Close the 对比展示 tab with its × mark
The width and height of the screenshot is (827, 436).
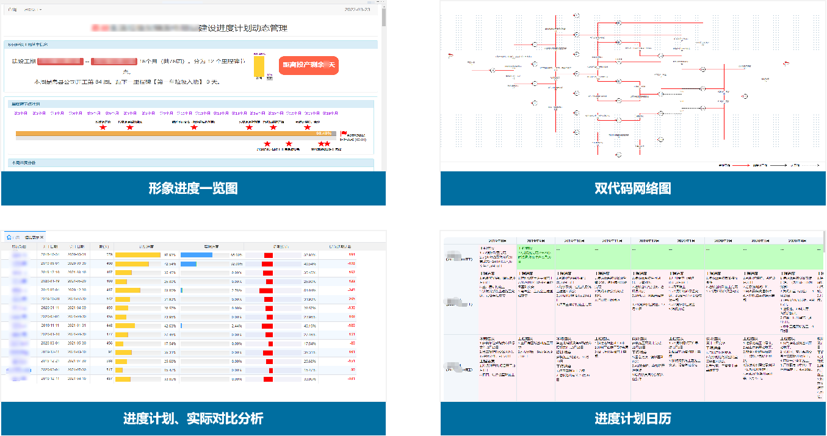tap(41, 237)
